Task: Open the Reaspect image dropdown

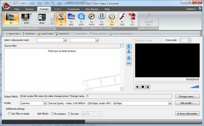Action: pyautogui.click(x=160, y=40)
